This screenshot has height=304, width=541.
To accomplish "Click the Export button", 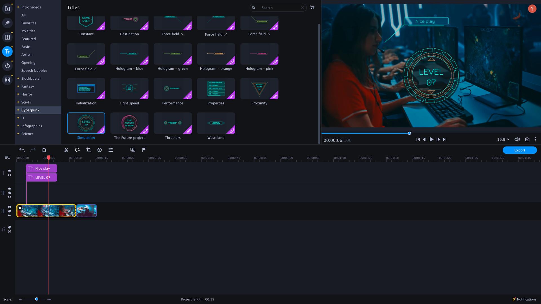I will pos(519,150).
